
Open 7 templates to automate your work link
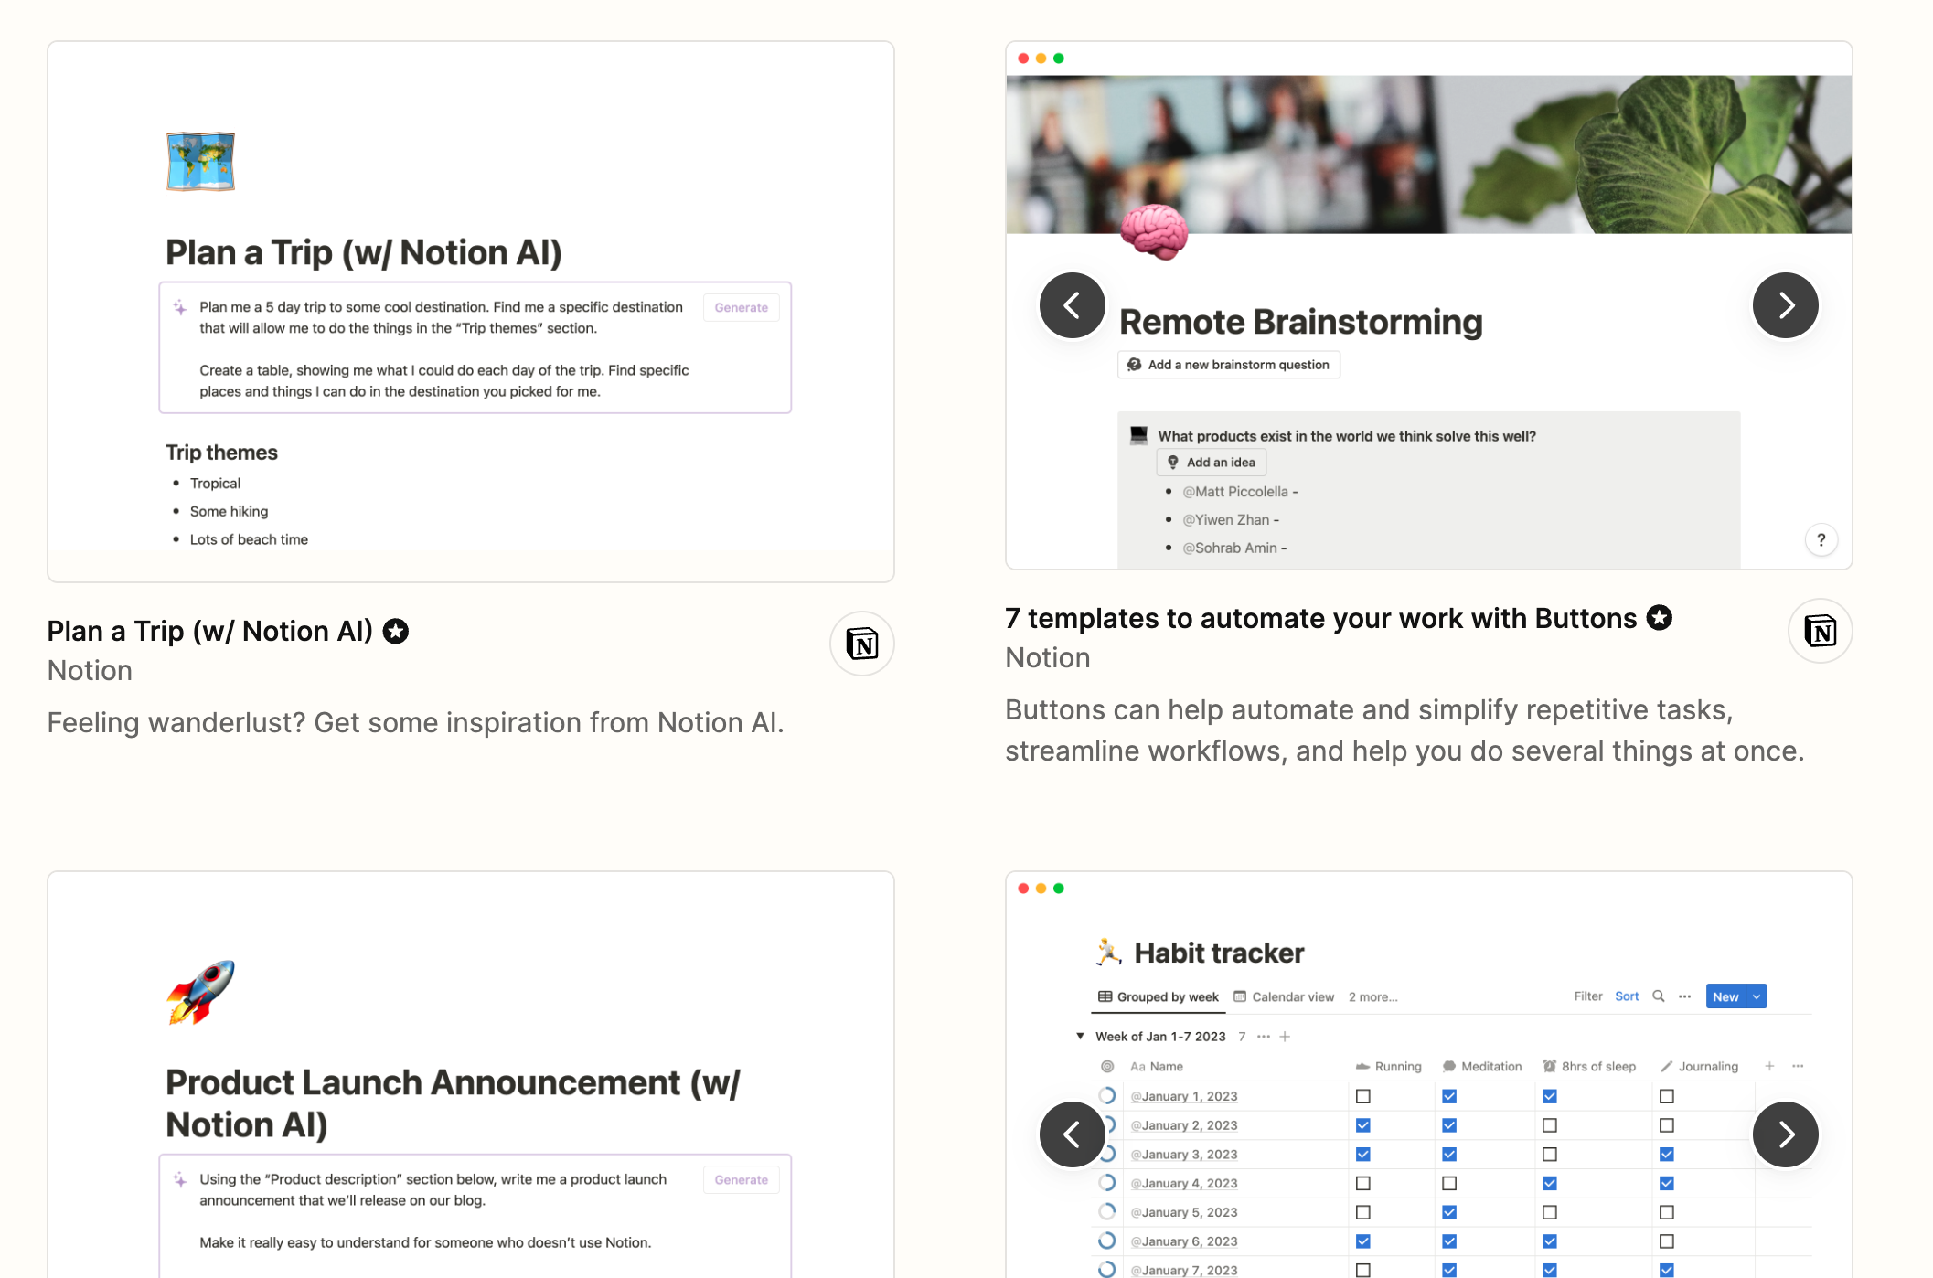pos(1320,618)
